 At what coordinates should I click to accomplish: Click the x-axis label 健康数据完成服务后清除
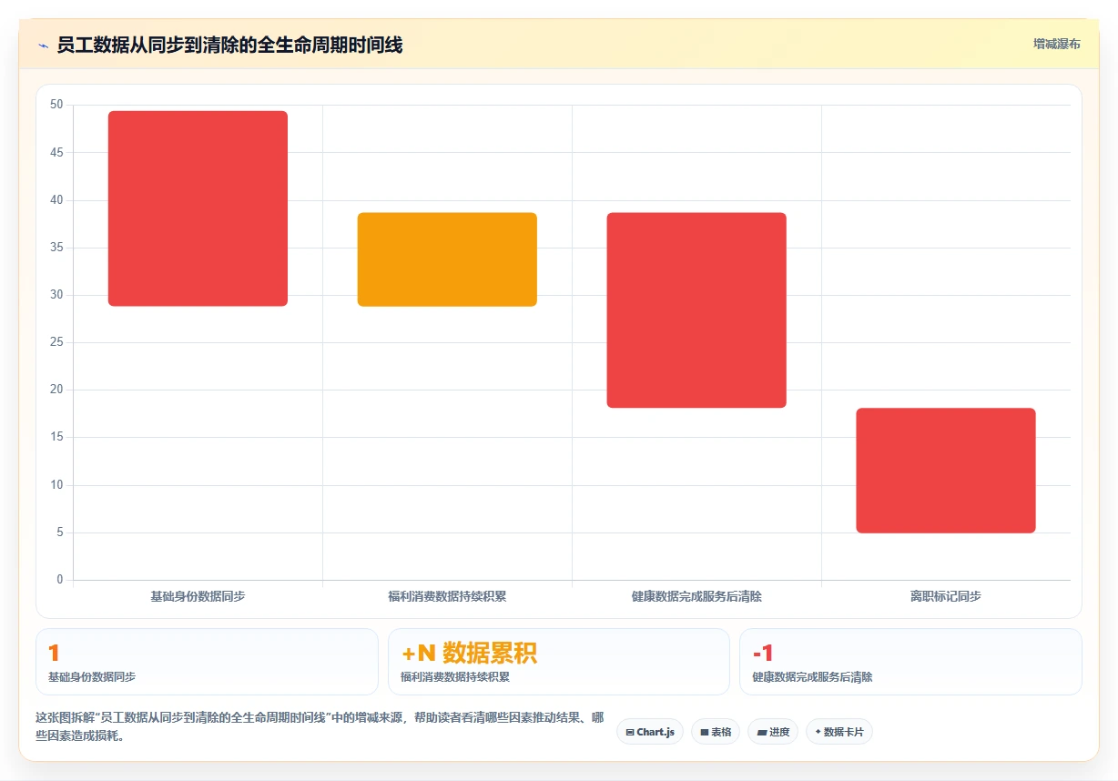pos(696,597)
